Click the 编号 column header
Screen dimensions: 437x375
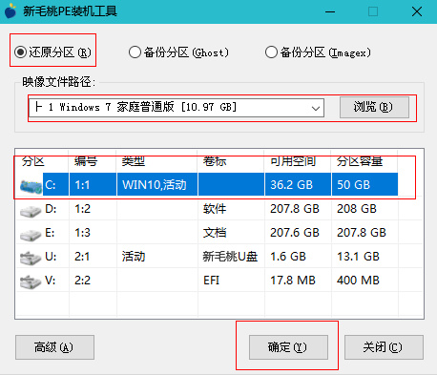click(86, 161)
